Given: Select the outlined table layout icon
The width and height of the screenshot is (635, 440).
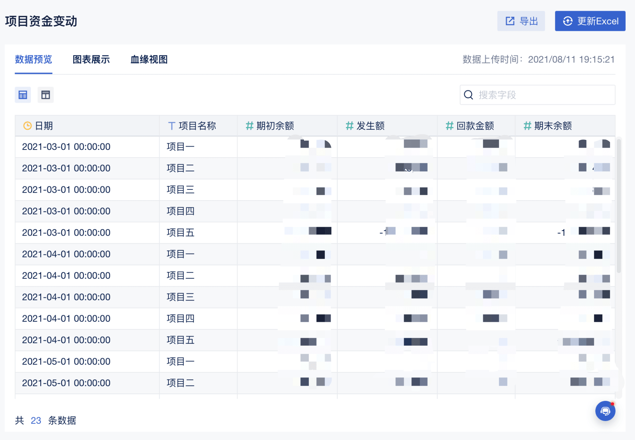Looking at the screenshot, I should click(x=45, y=95).
